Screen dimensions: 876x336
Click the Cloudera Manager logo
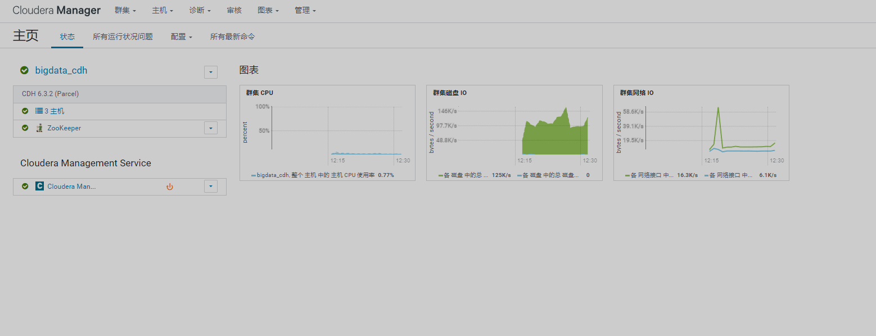click(57, 10)
